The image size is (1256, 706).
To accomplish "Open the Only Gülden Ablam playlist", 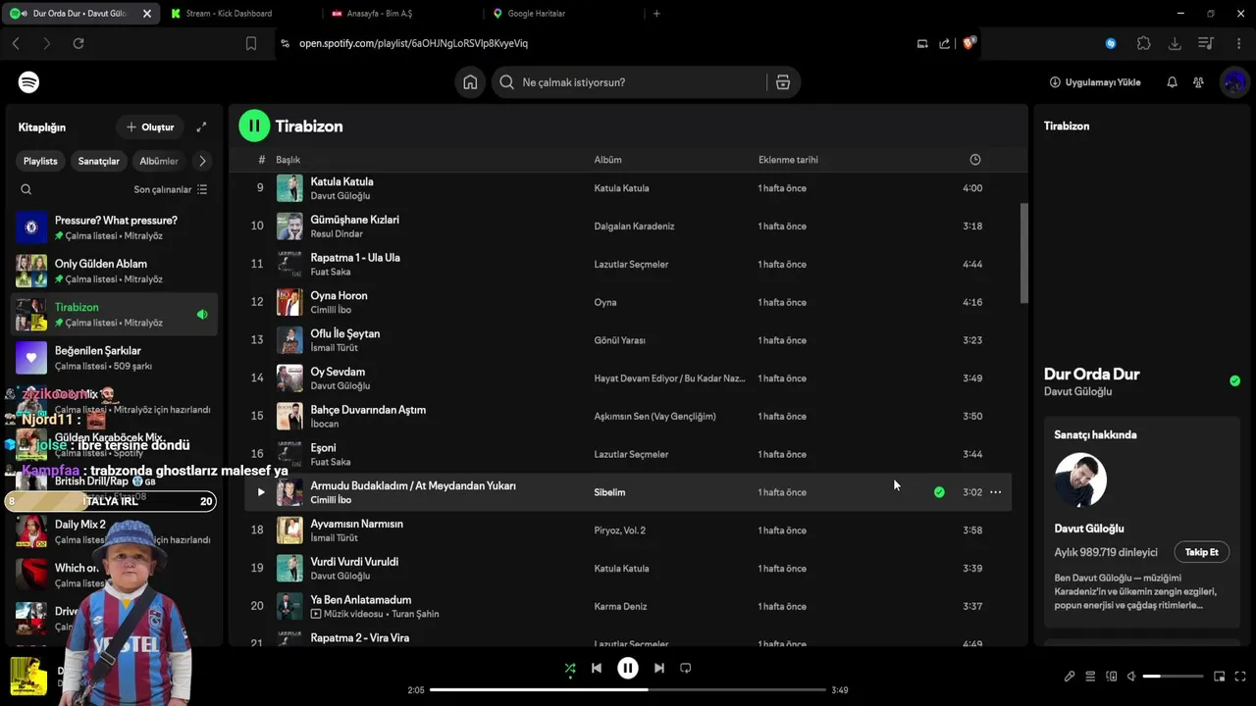I will pyautogui.click(x=114, y=271).
